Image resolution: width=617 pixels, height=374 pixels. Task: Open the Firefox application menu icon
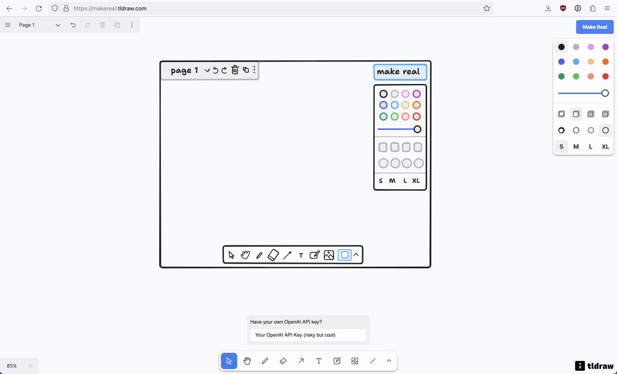(x=607, y=8)
